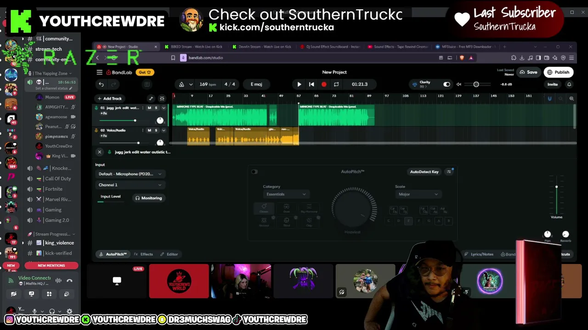Close the track settings panel
Viewport: 588px width, 330px height.
[99, 152]
